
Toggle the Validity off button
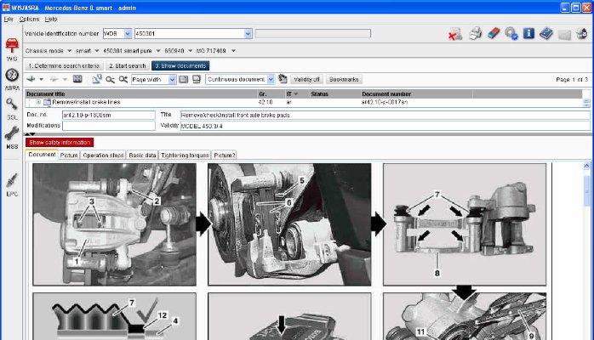click(x=306, y=79)
